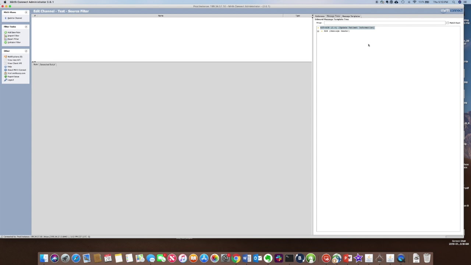Open Evernote from the Dock
Image resolution: width=471 pixels, height=265 pixels.
268,258
